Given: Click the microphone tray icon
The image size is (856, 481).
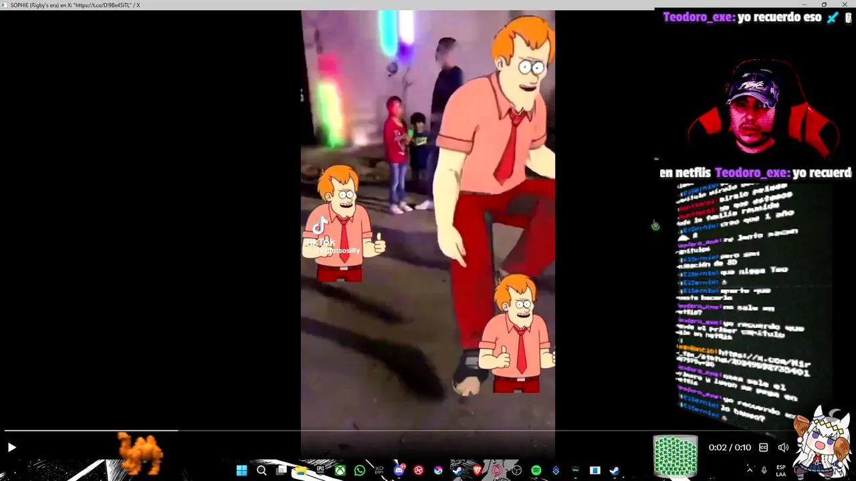Looking at the screenshot, I should pos(764,470).
